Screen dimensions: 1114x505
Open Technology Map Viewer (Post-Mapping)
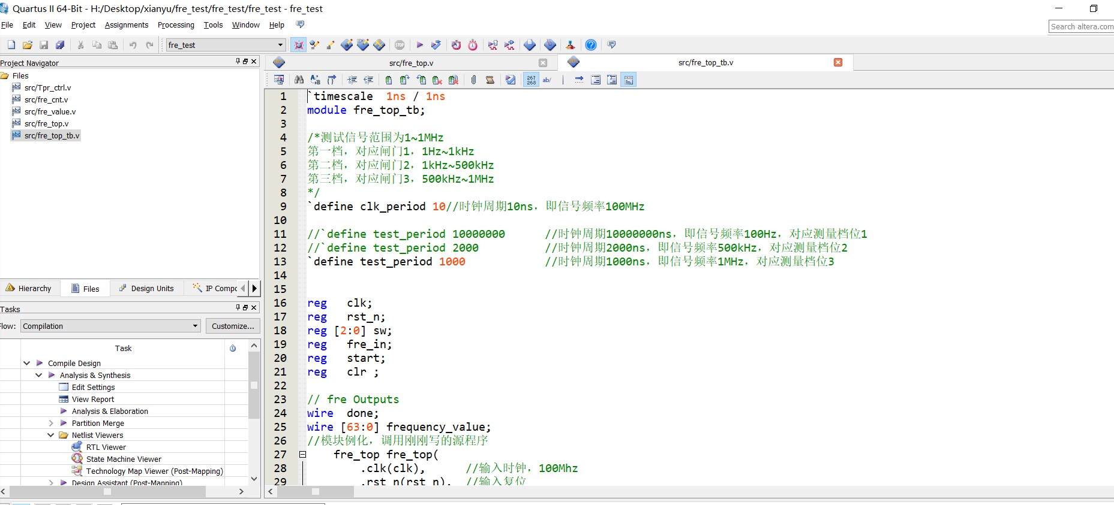(x=154, y=471)
